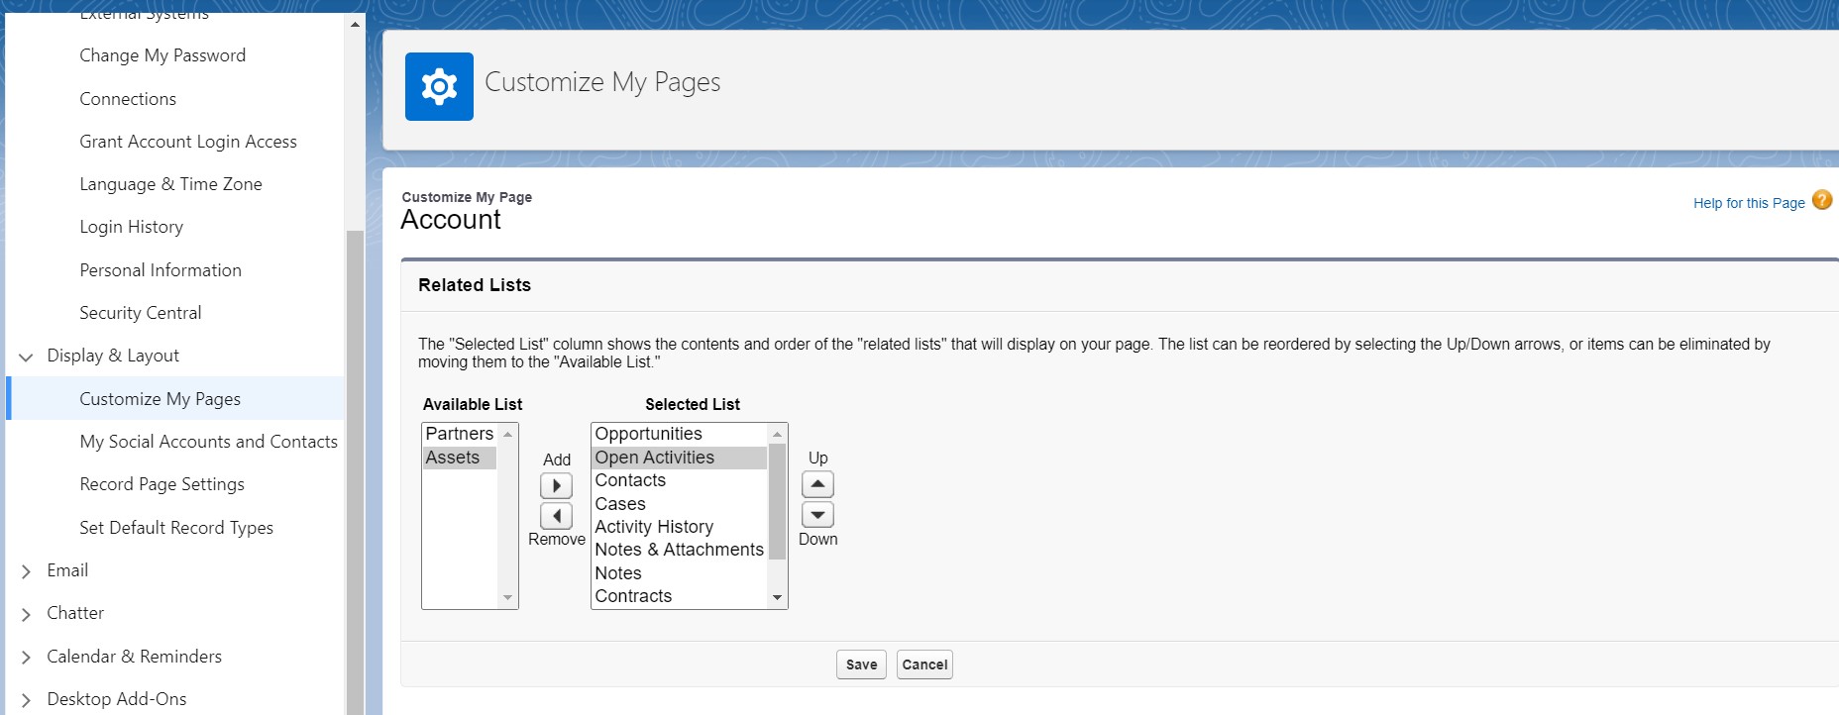Click the blue gear Customize My Pages icon

pyautogui.click(x=439, y=86)
